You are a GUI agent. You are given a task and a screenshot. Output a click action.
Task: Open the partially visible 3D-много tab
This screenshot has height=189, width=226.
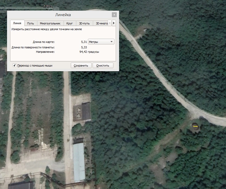coord(101,23)
